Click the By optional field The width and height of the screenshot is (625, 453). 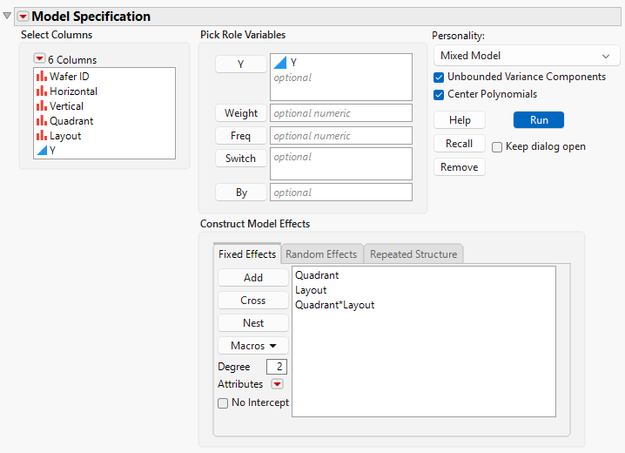coord(341,193)
